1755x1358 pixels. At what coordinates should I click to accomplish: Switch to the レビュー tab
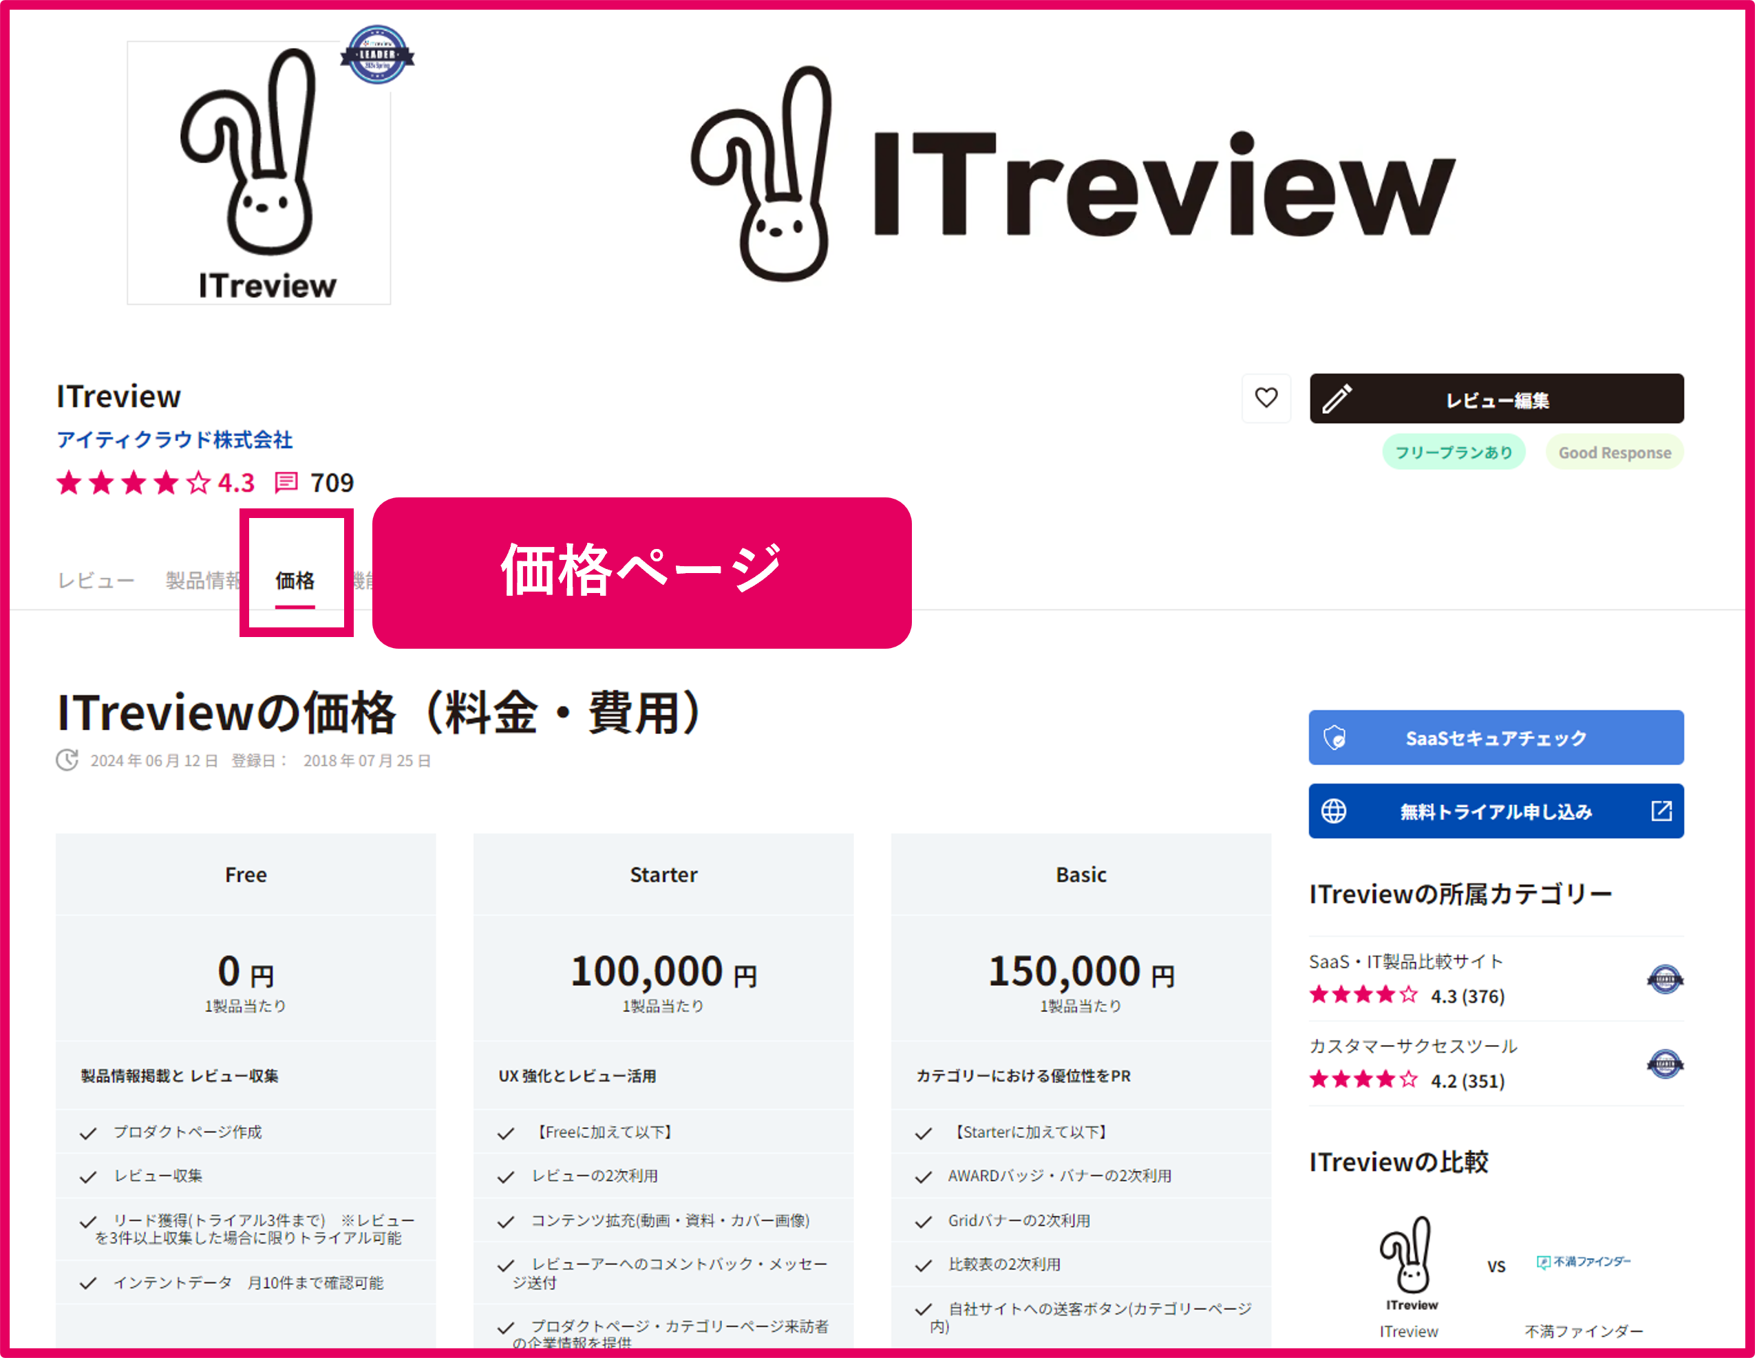(x=96, y=581)
